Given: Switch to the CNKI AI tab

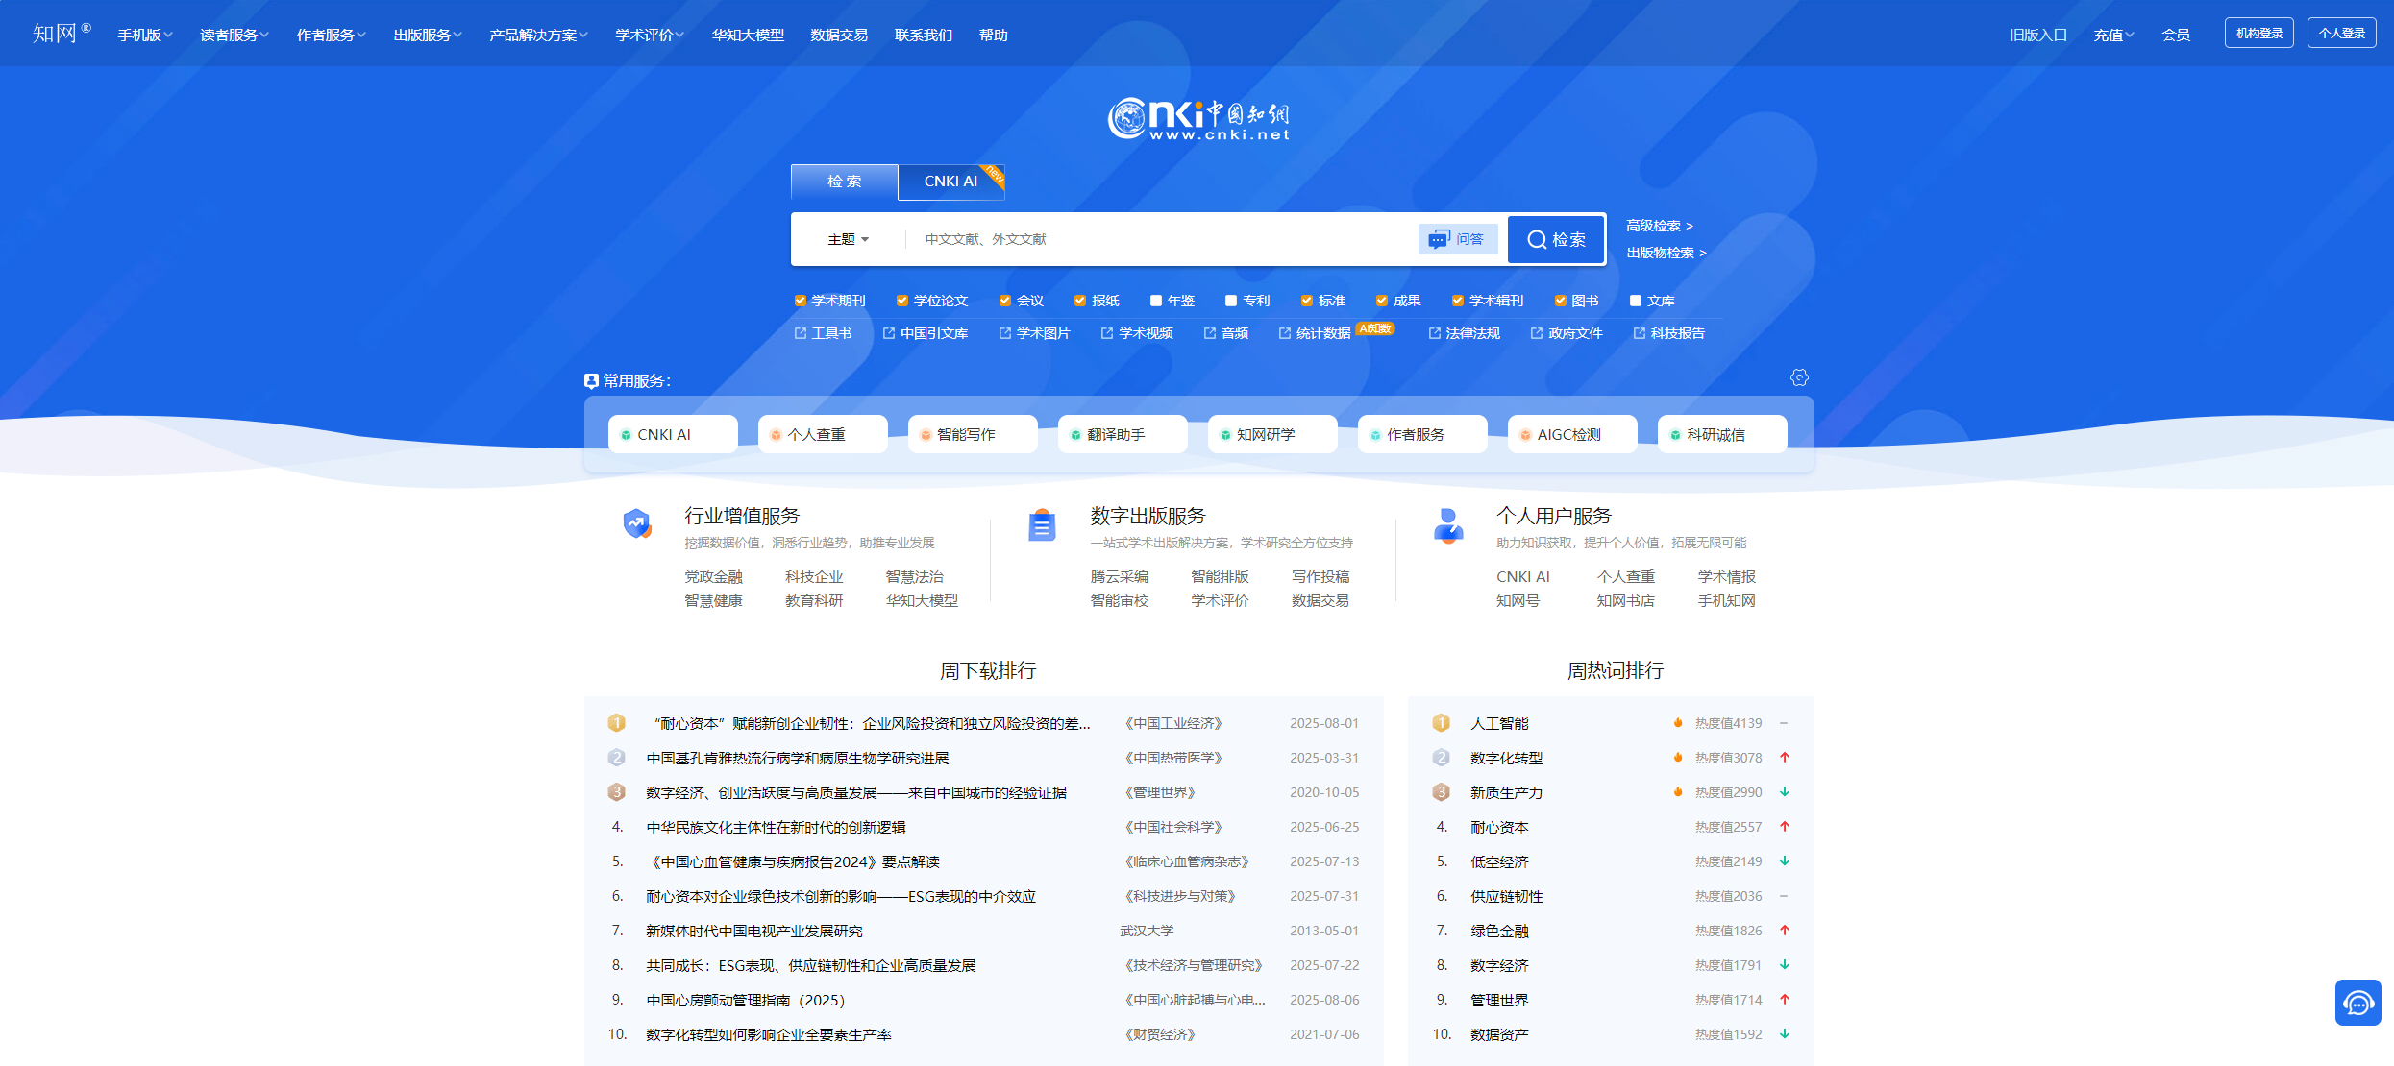Looking at the screenshot, I should [950, 182].
